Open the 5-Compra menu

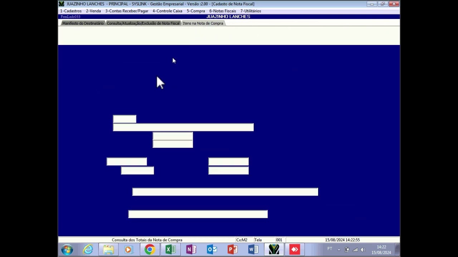coord(196,11)
